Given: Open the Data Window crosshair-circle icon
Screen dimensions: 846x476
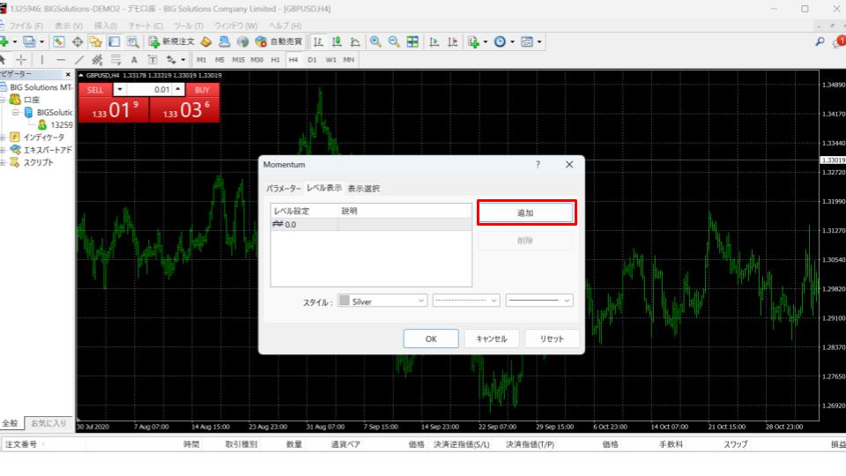Looking at the screenshot, I should point(78,41).
